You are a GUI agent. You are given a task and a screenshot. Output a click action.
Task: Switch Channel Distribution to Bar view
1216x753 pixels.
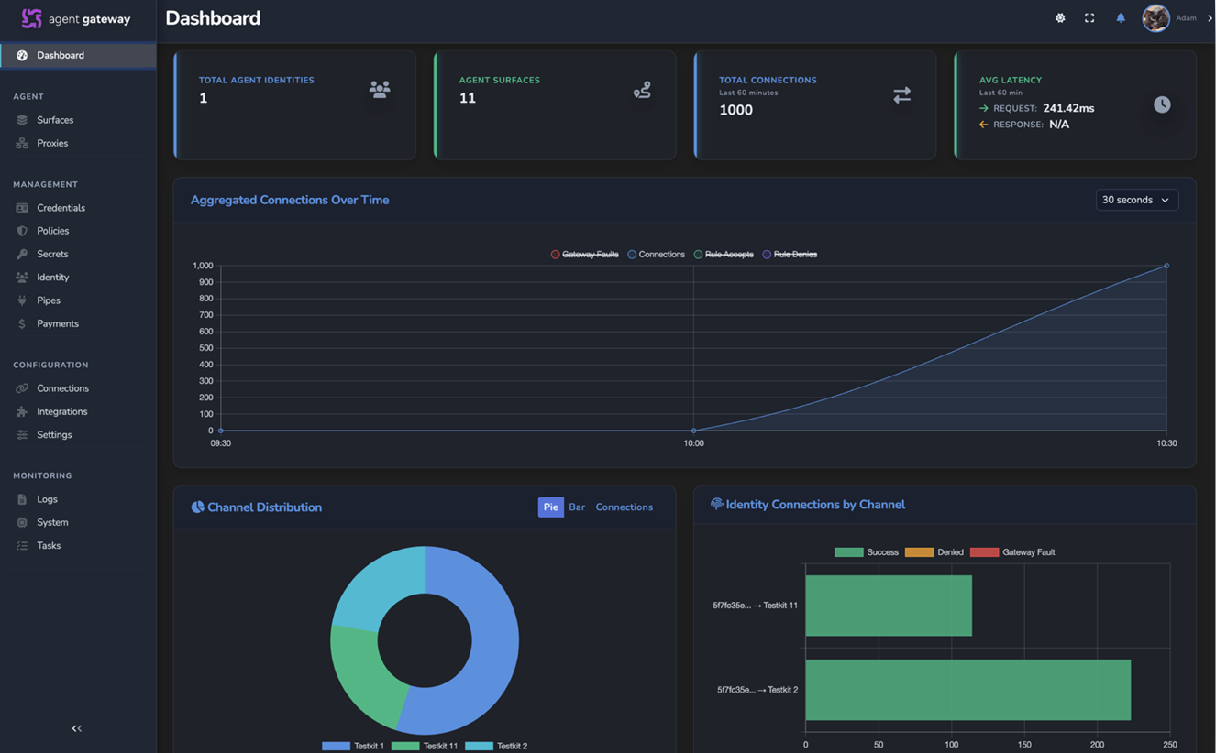(x=577, y=507)
